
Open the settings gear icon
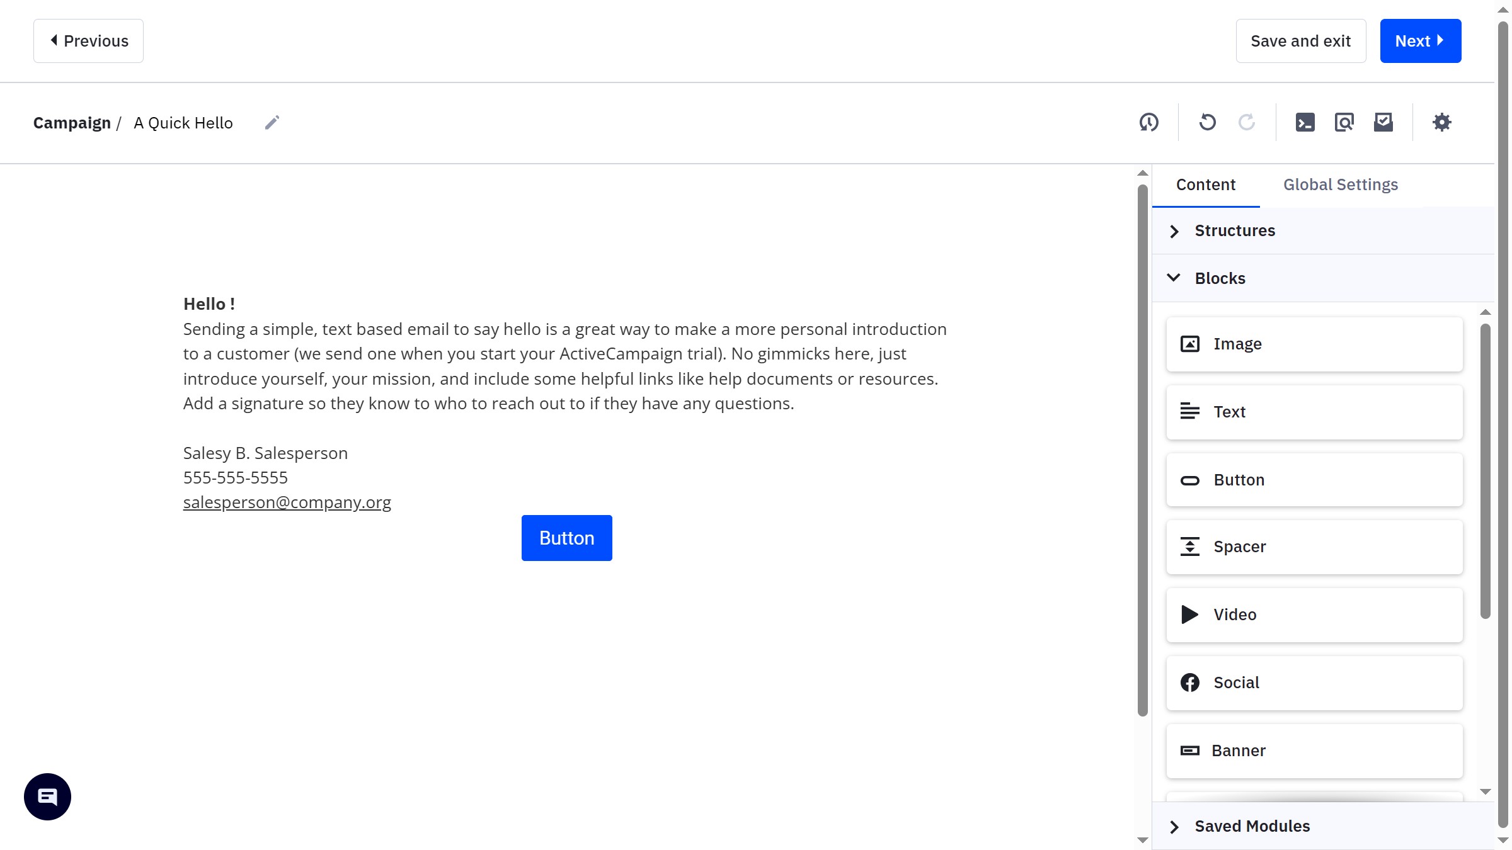[x=1441, y=122]
